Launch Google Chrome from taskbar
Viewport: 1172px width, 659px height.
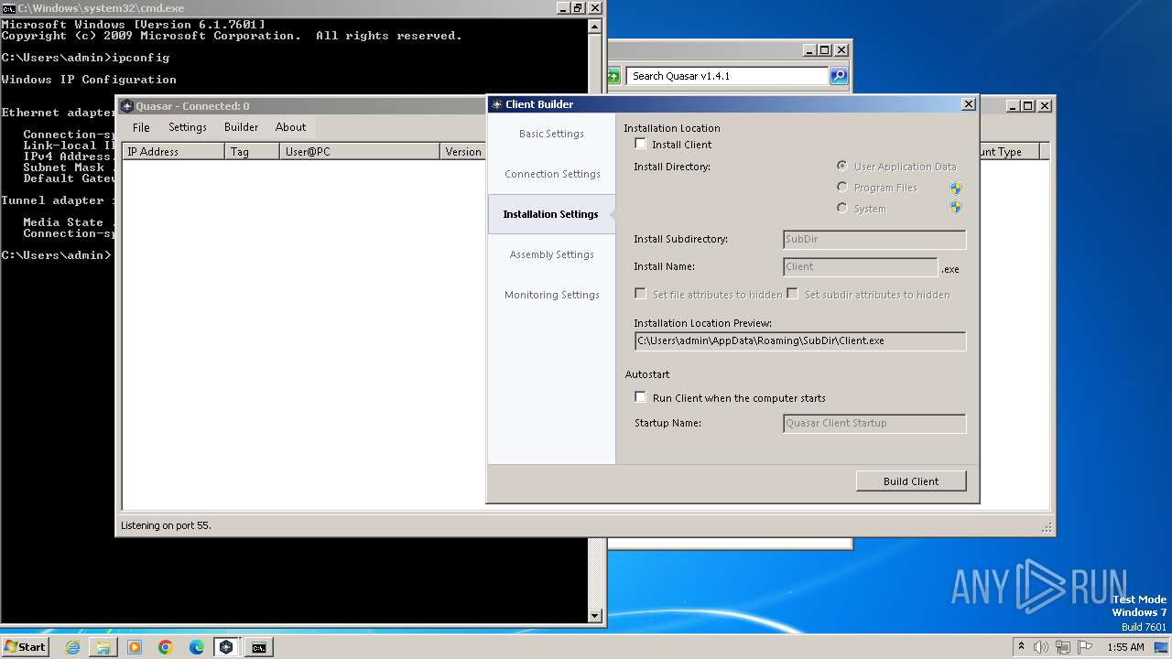tap(166, 647)
